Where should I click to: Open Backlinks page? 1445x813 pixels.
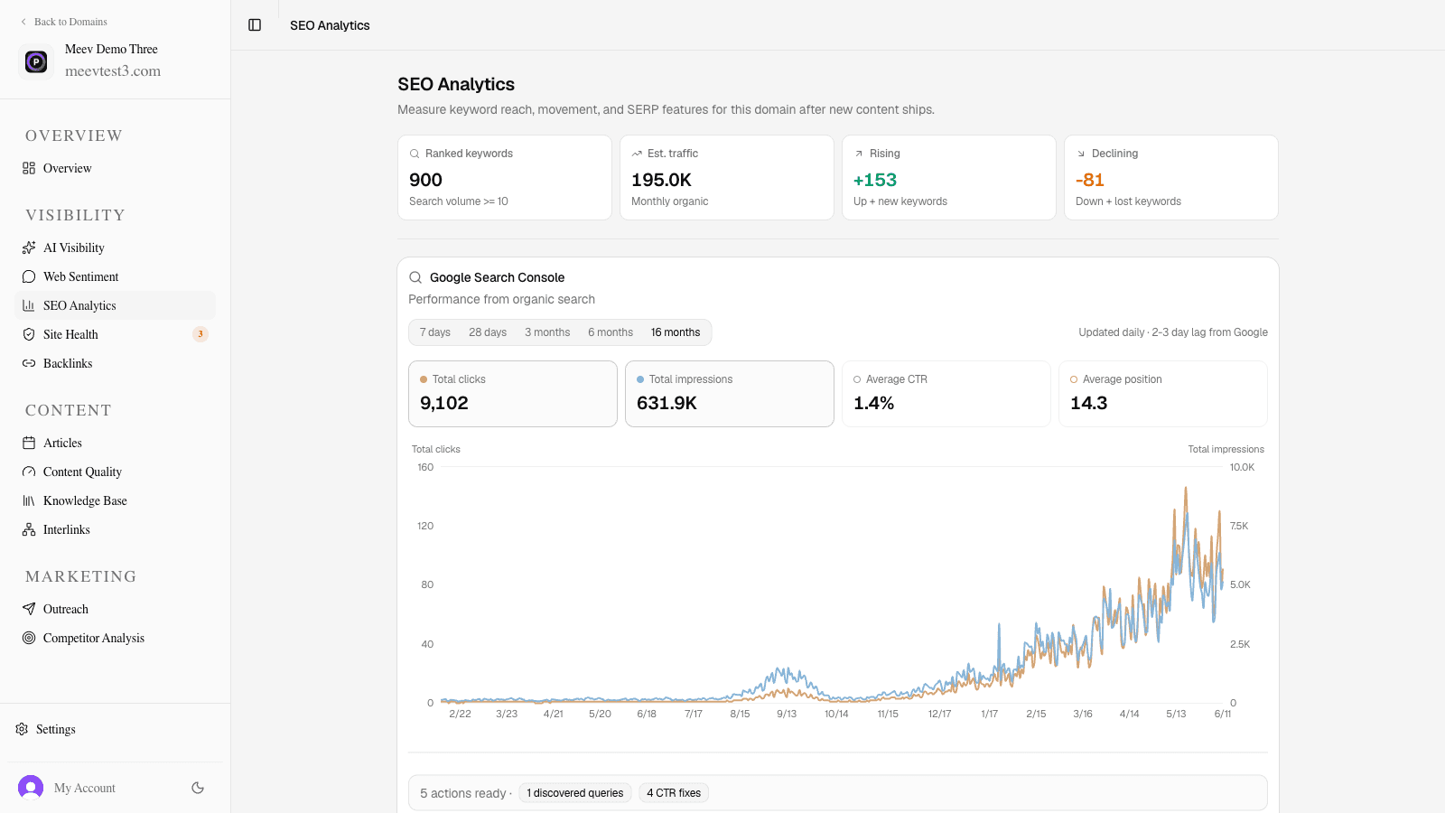(x=116, y=363)
